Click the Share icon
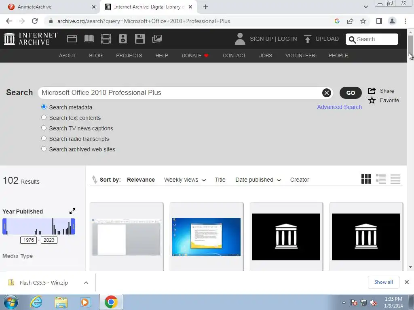Screen dimensions: 414x310 (x=372, y=91)
